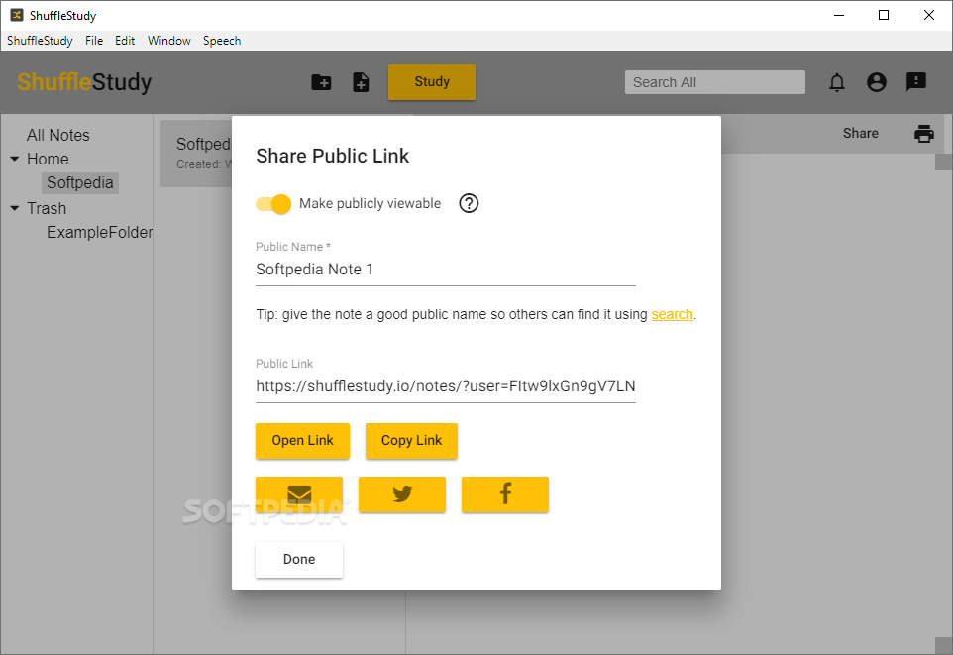Viewport: 953px width, 655px height.
Task: Collapse the Home folder arrow
Action: point(15,159)
